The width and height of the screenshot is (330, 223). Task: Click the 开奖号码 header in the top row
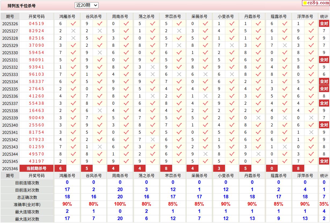[x=37, y=16]
